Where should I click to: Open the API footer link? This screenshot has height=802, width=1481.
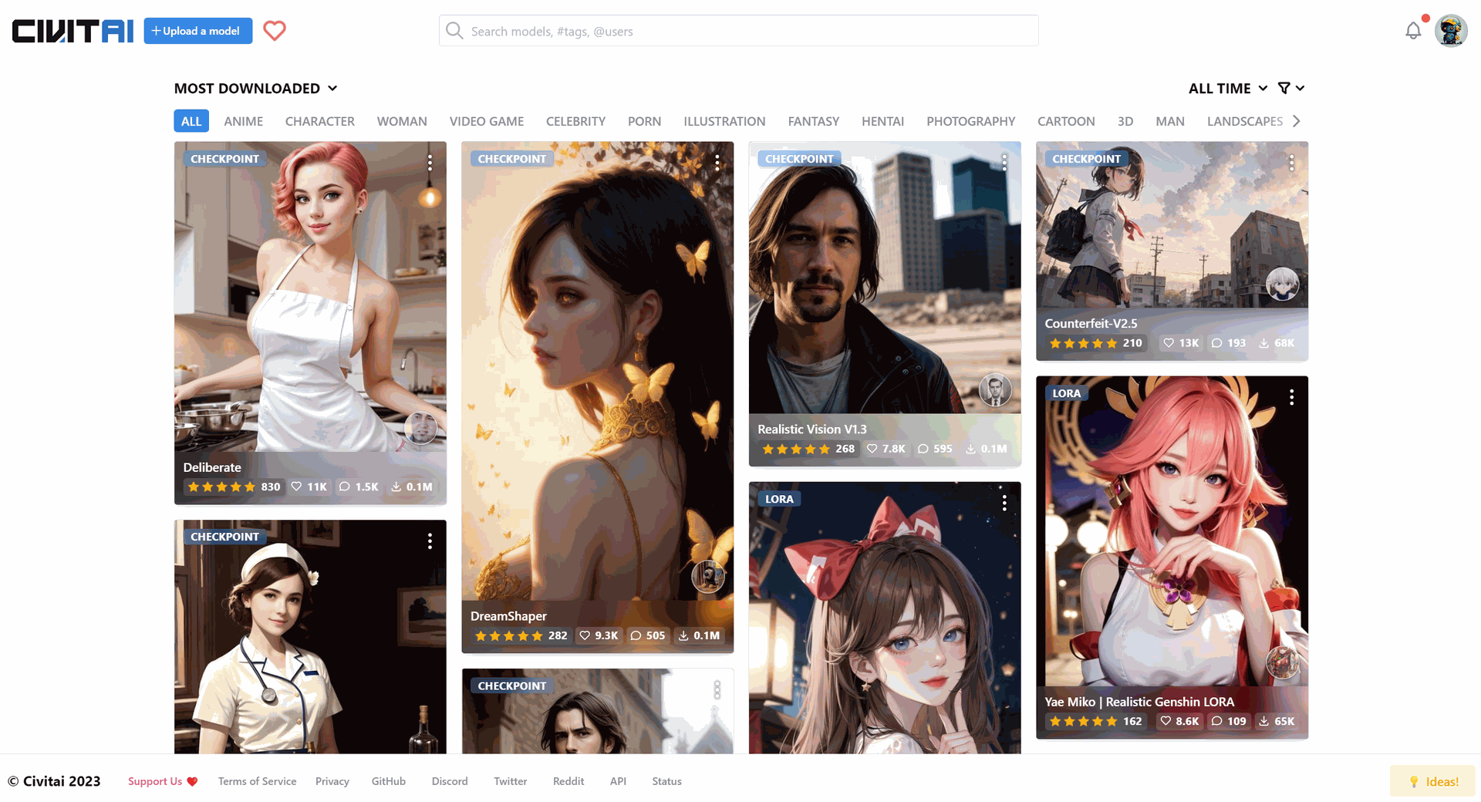coord(618,781)
